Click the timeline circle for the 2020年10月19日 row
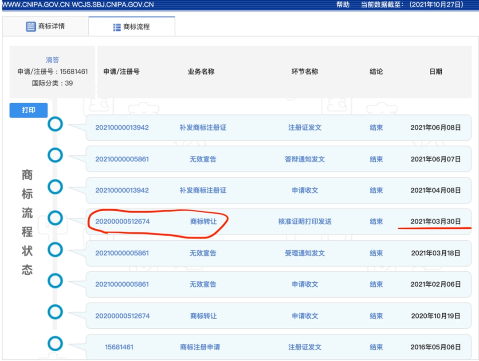Image resolution: width=479 pixels, height=361 pixels. (55, 312)
